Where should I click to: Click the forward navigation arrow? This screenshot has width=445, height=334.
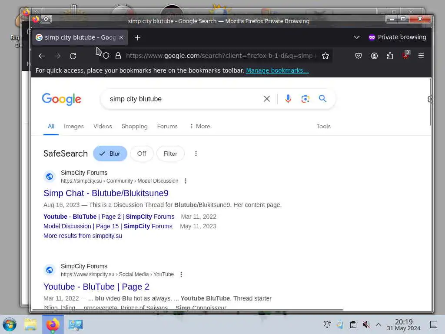(57, 56)
